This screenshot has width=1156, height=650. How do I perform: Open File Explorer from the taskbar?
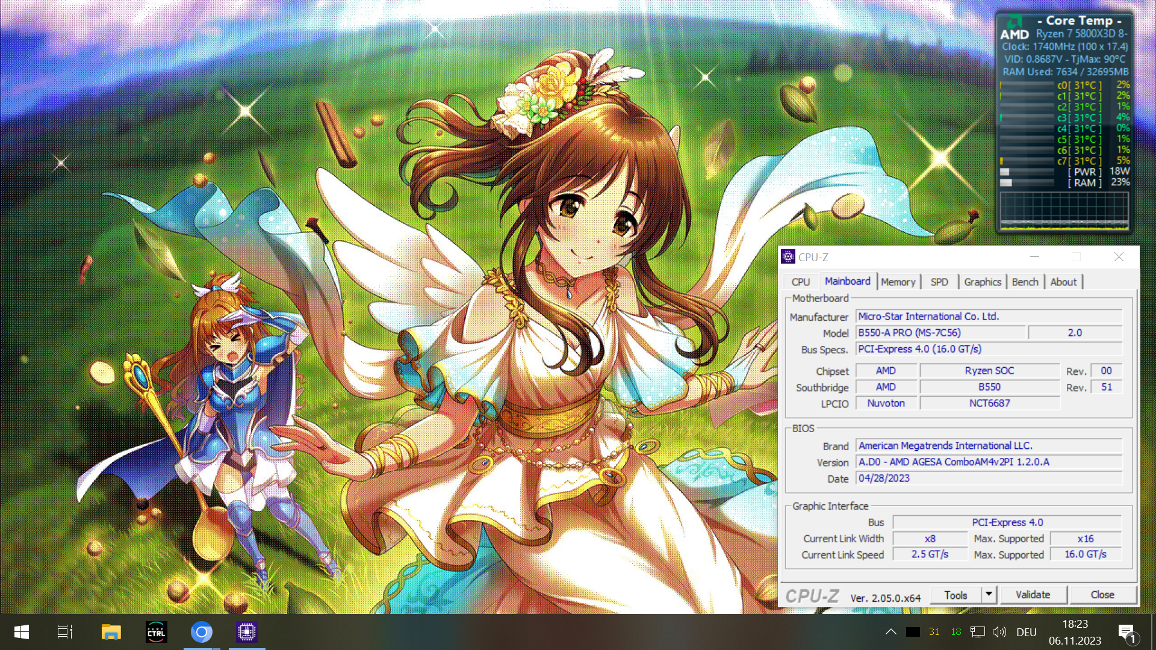point(111,632)
